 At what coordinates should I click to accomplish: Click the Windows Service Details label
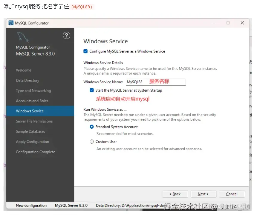[x=103, y=63]
